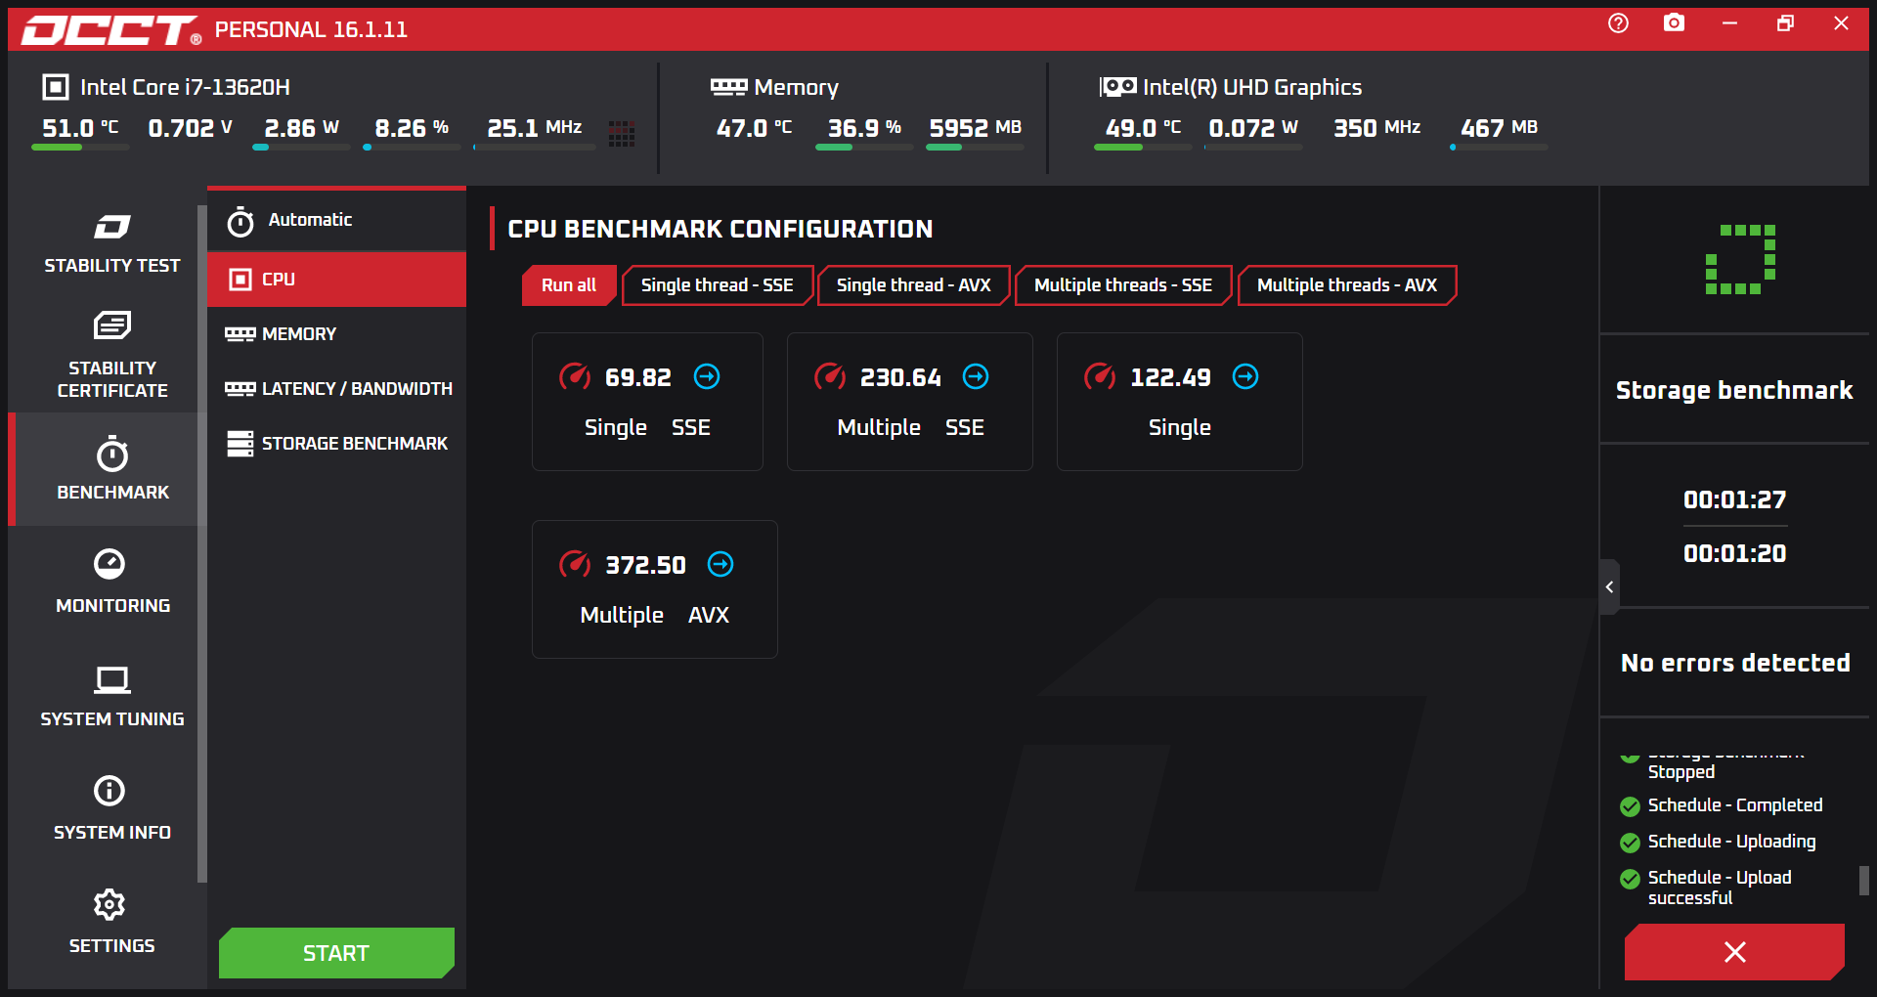Image resolution: width=1877 pixels, height=997 pixels.
Task: Click the green dotted progress icon
Action: click(x=1740, y=259)
